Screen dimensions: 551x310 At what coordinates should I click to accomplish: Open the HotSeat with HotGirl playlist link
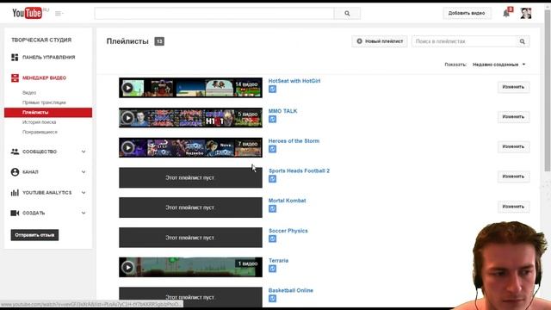(x=294, y=81)
